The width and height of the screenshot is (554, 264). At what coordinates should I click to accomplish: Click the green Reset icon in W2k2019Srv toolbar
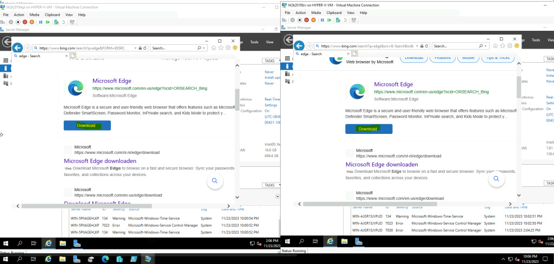(329, 20)
